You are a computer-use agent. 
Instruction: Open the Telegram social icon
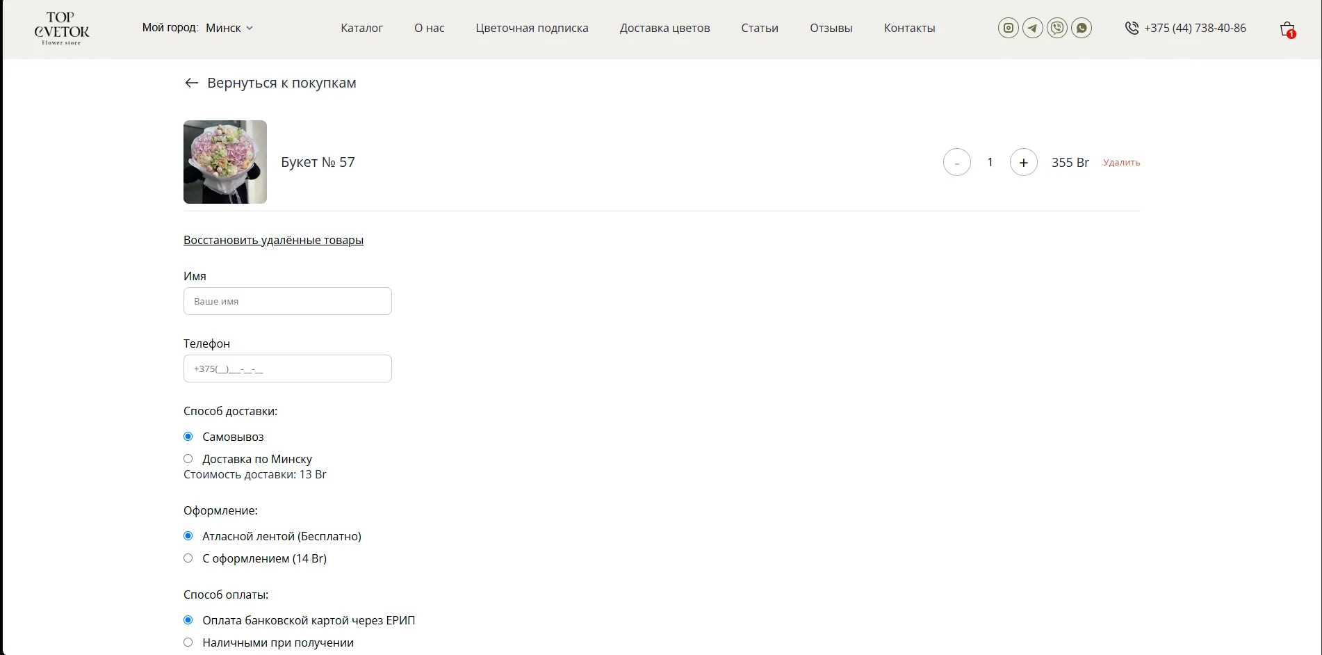(1033, 28)
